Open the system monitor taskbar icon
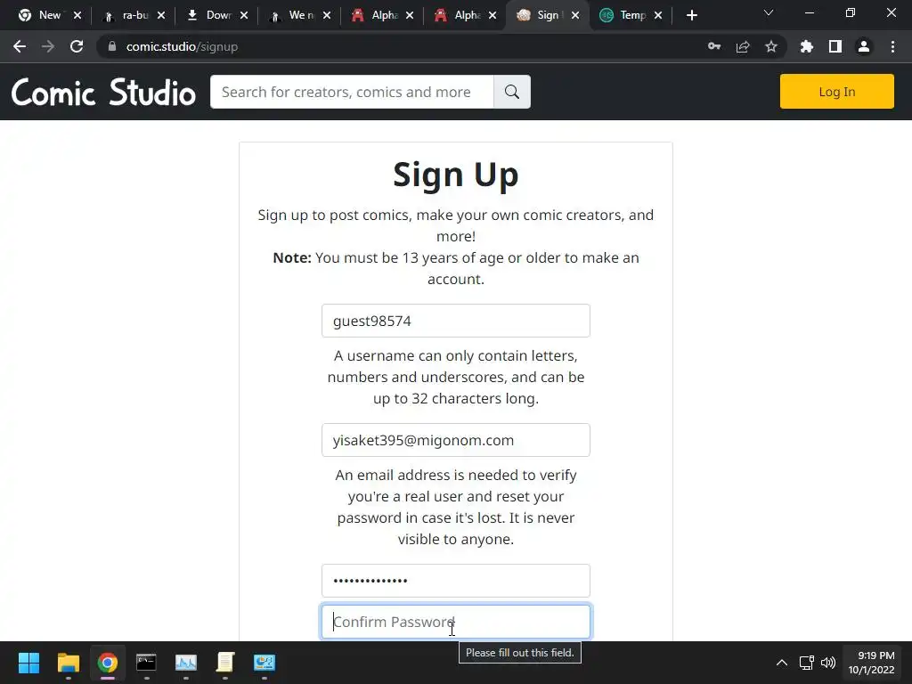The height and width of the screenshot is (684, 912). [x=186, y=663]
